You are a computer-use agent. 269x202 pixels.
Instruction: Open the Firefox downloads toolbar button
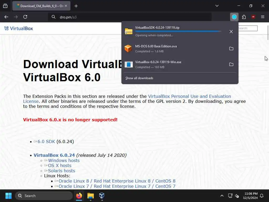(x=234, y=17)
